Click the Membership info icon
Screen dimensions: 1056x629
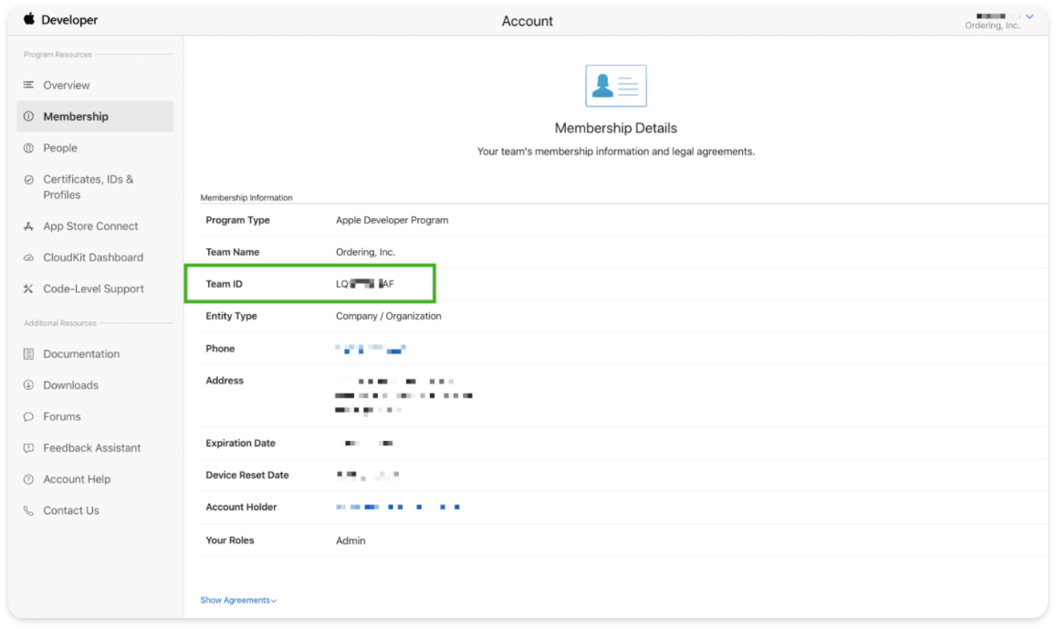click(28, 117)
